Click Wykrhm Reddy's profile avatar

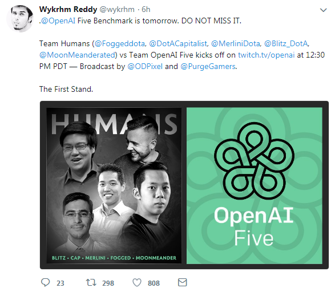pos(20,19)
